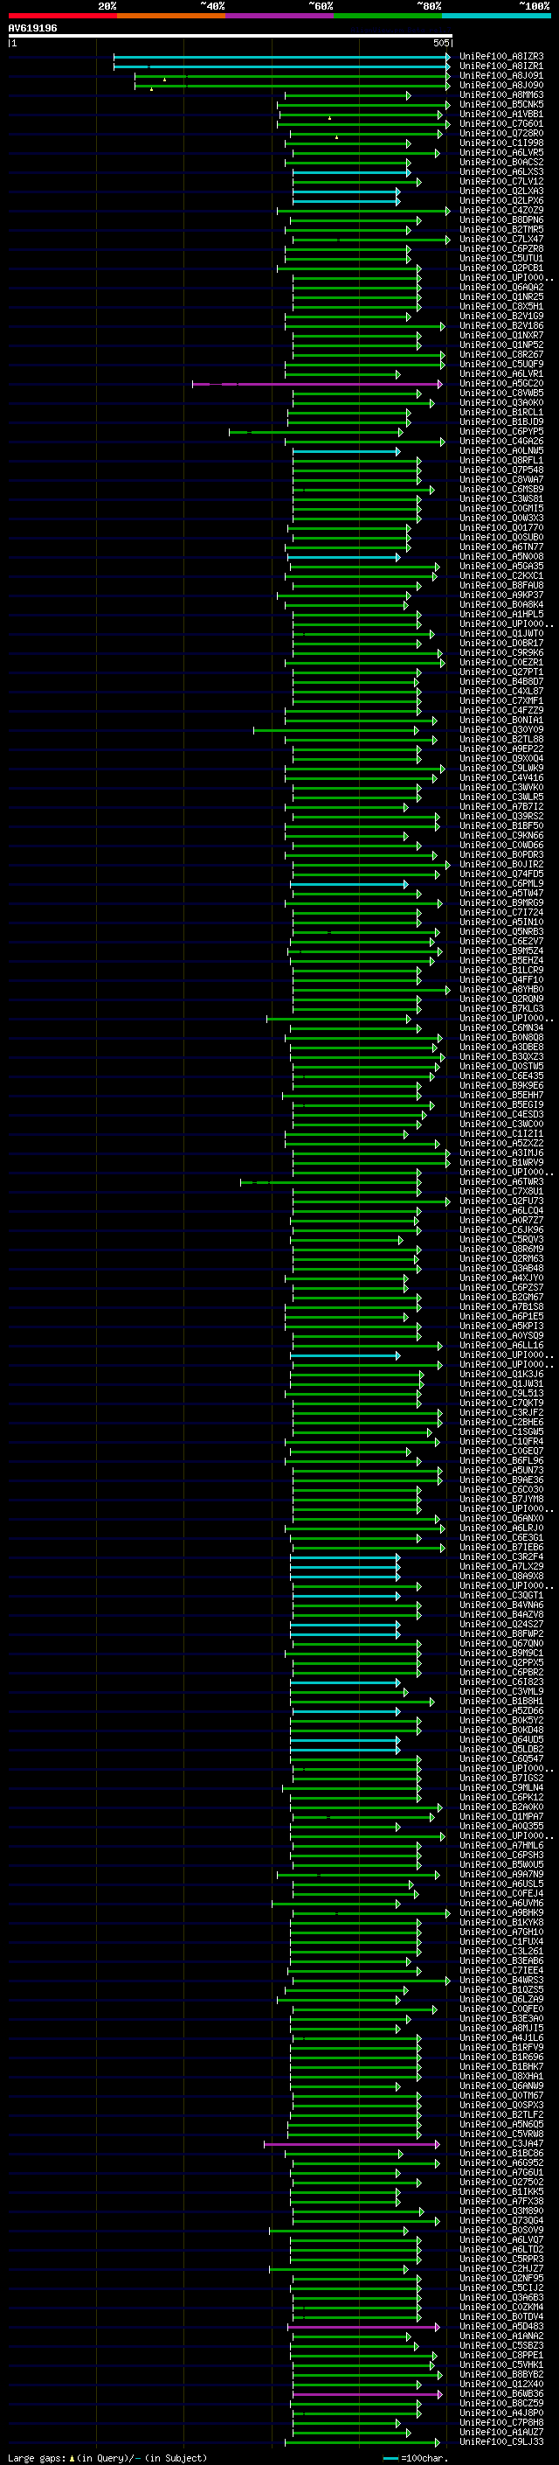Click hit label UniRef100_A8MM63
The width and height of the screenshot is (559, 2465).
(501, 94)
